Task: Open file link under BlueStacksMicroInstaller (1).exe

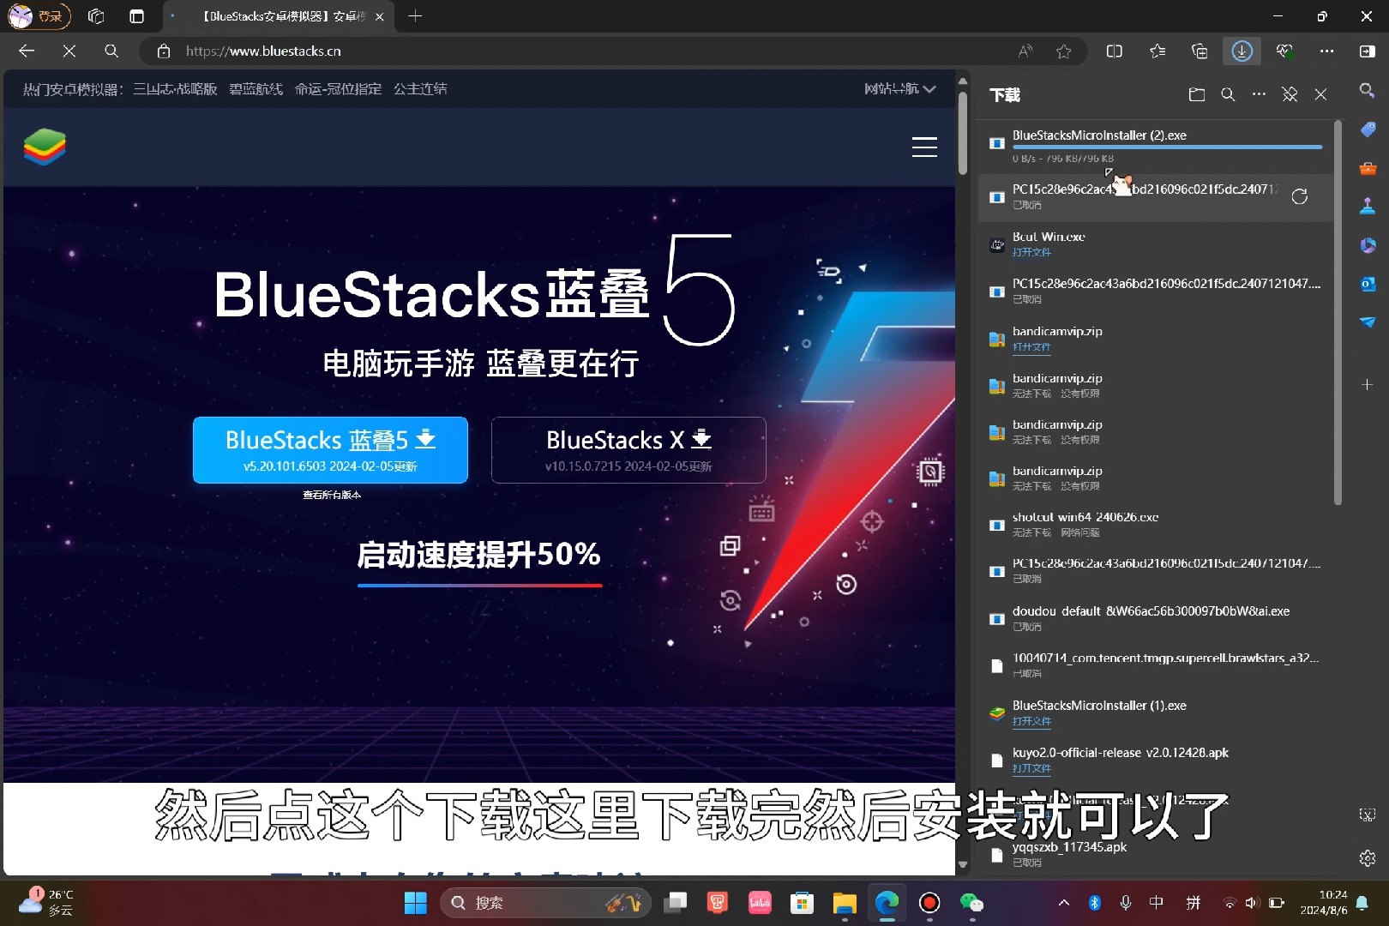Action: [x=1031, y=721]
